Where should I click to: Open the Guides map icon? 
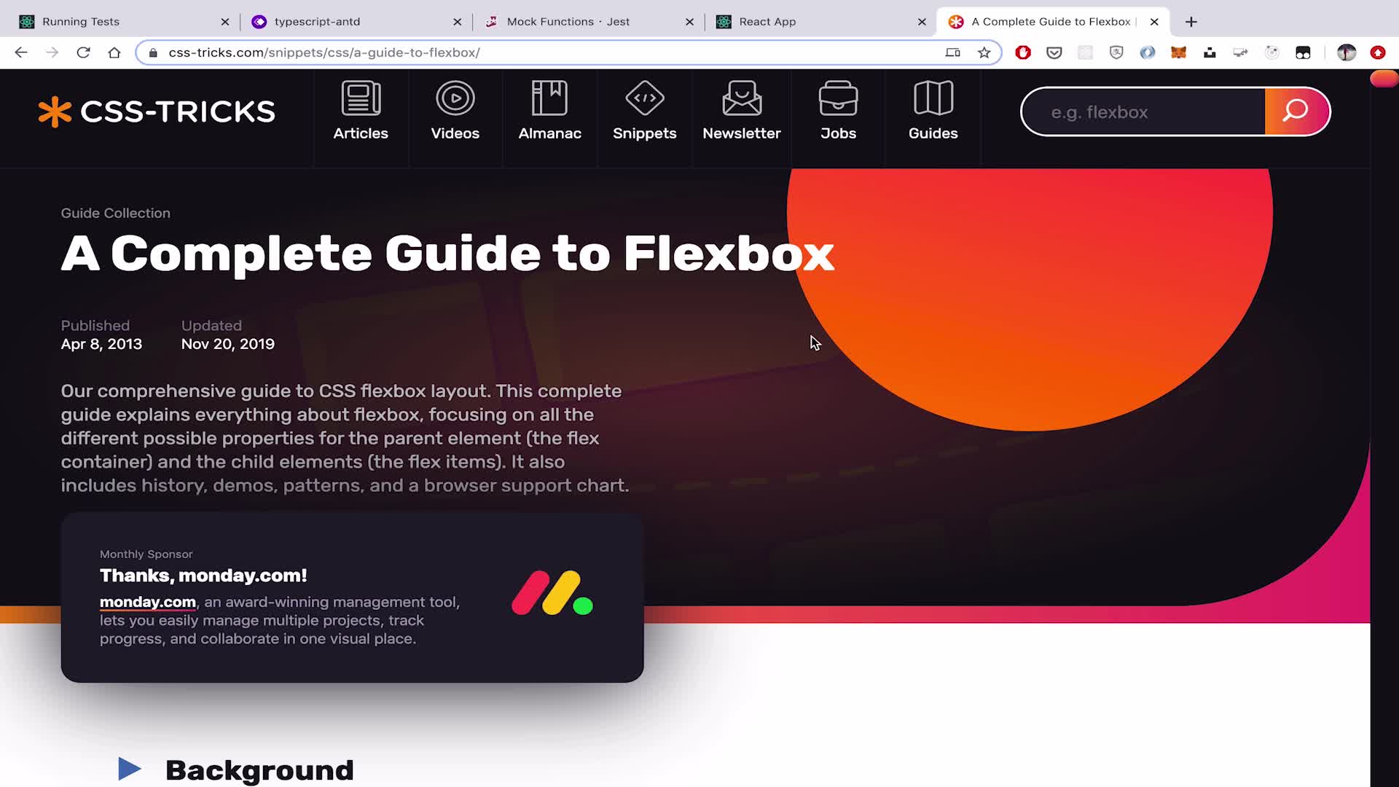coord(933,98)
